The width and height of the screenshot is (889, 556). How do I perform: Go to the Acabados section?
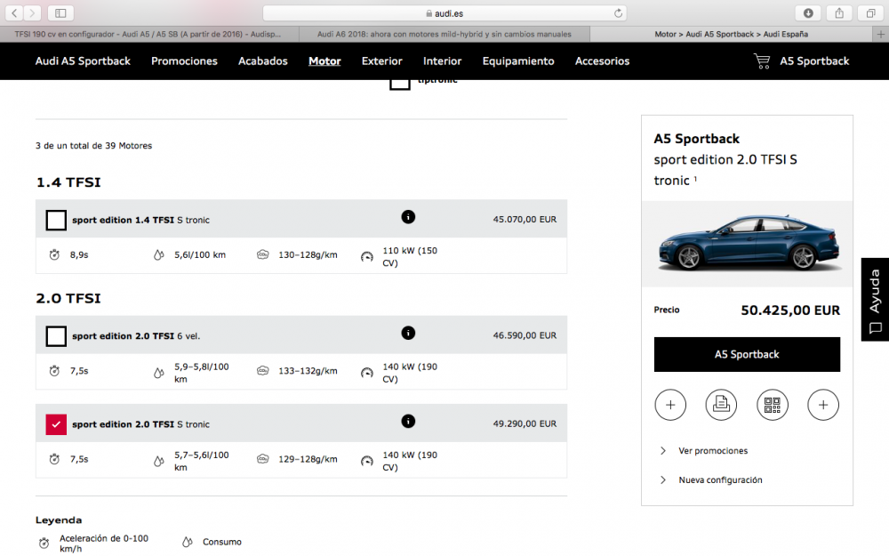263,60
